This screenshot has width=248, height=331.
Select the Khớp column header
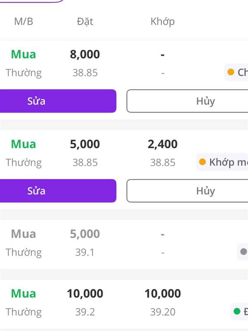click(163, 22)
